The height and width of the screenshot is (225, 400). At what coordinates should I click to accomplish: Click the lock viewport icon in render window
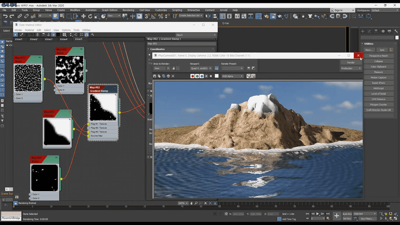click(x=217, y=68)
